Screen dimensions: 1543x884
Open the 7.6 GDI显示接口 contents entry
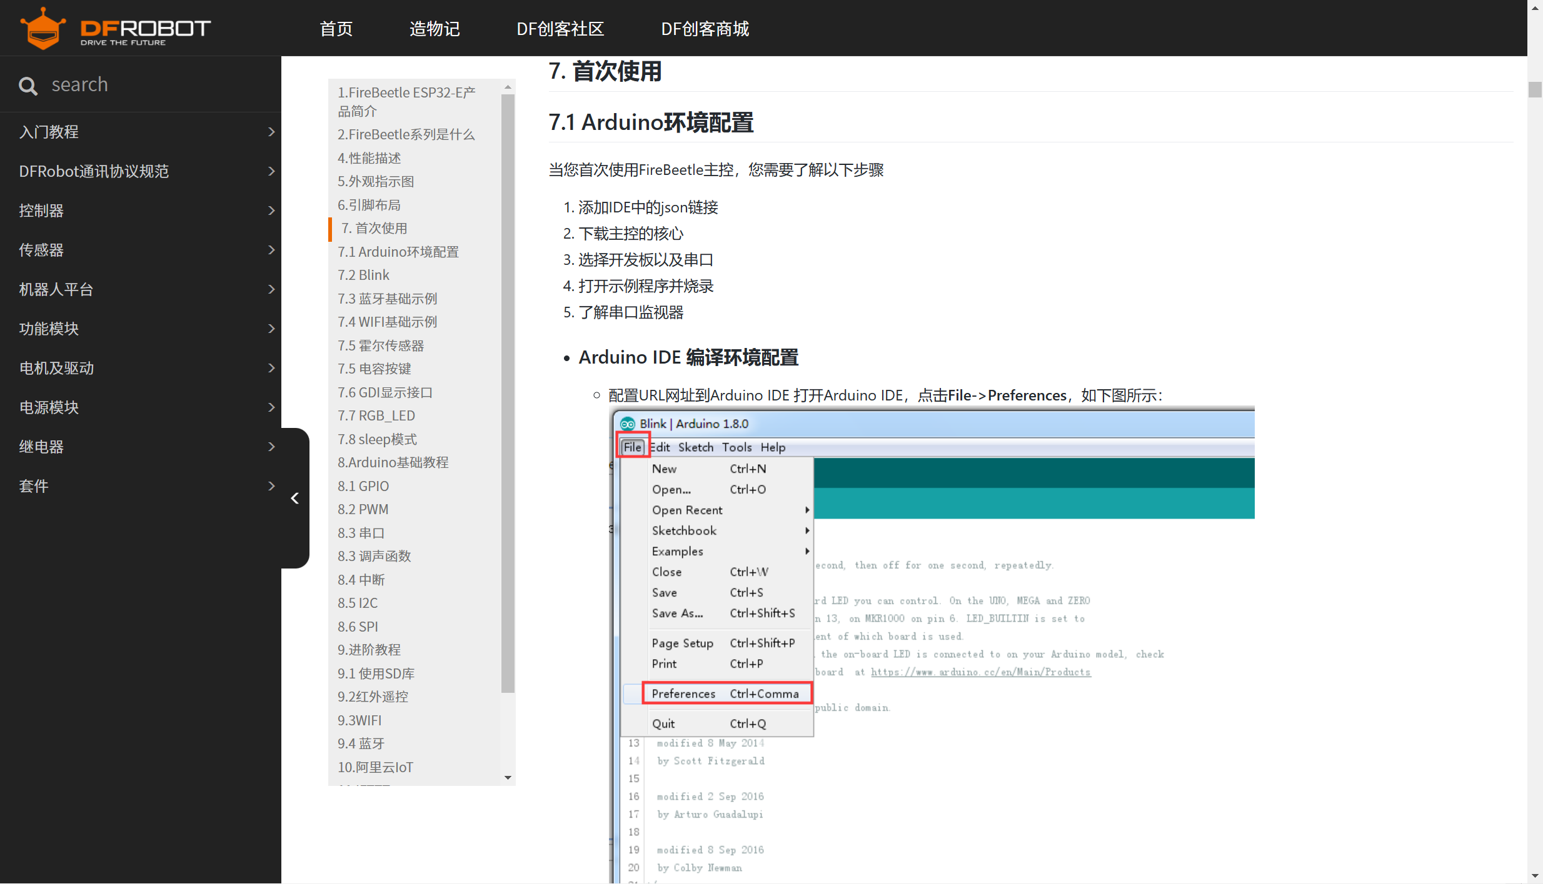click(385, 392)
